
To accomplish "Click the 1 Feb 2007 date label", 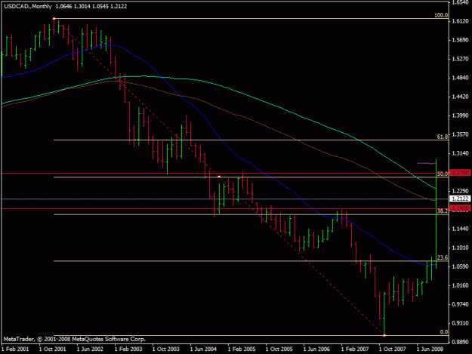I will coord(355,349).
